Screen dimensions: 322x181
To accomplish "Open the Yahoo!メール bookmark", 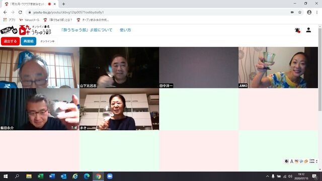I will tap(29, 20).
